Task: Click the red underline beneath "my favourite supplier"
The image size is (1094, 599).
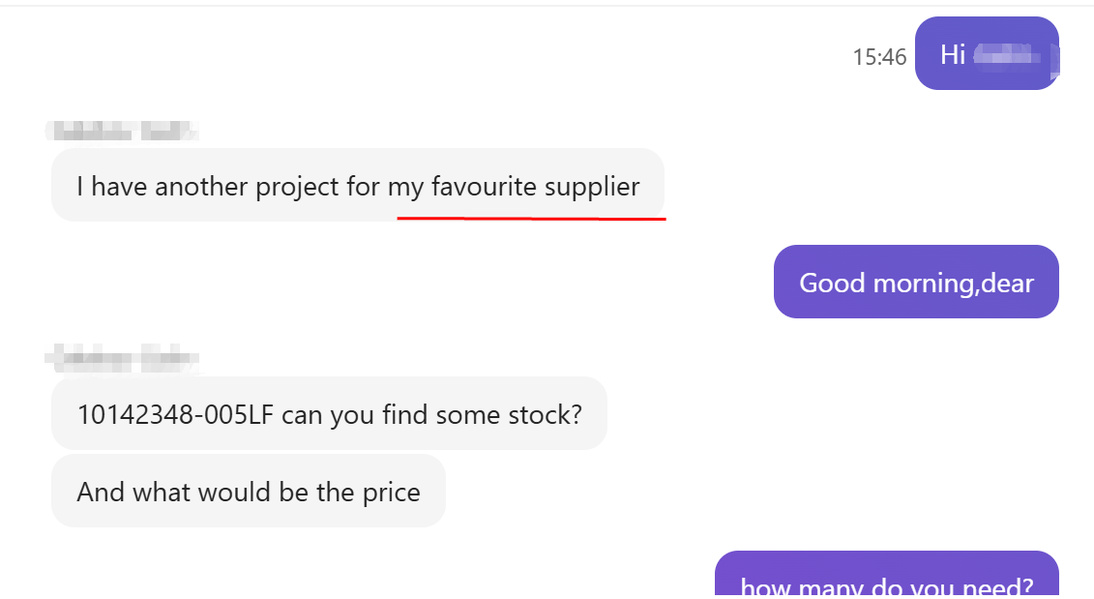Action: pyautogui.click(x=531, y=218)
